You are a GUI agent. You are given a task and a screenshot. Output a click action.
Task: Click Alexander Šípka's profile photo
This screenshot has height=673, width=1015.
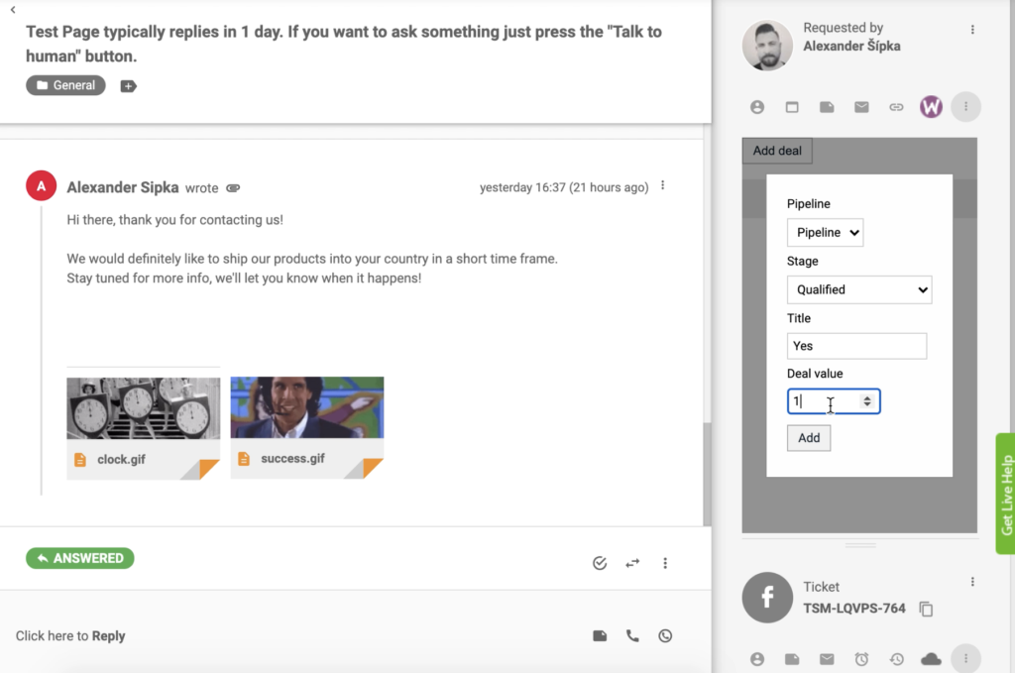pos(767,45)
